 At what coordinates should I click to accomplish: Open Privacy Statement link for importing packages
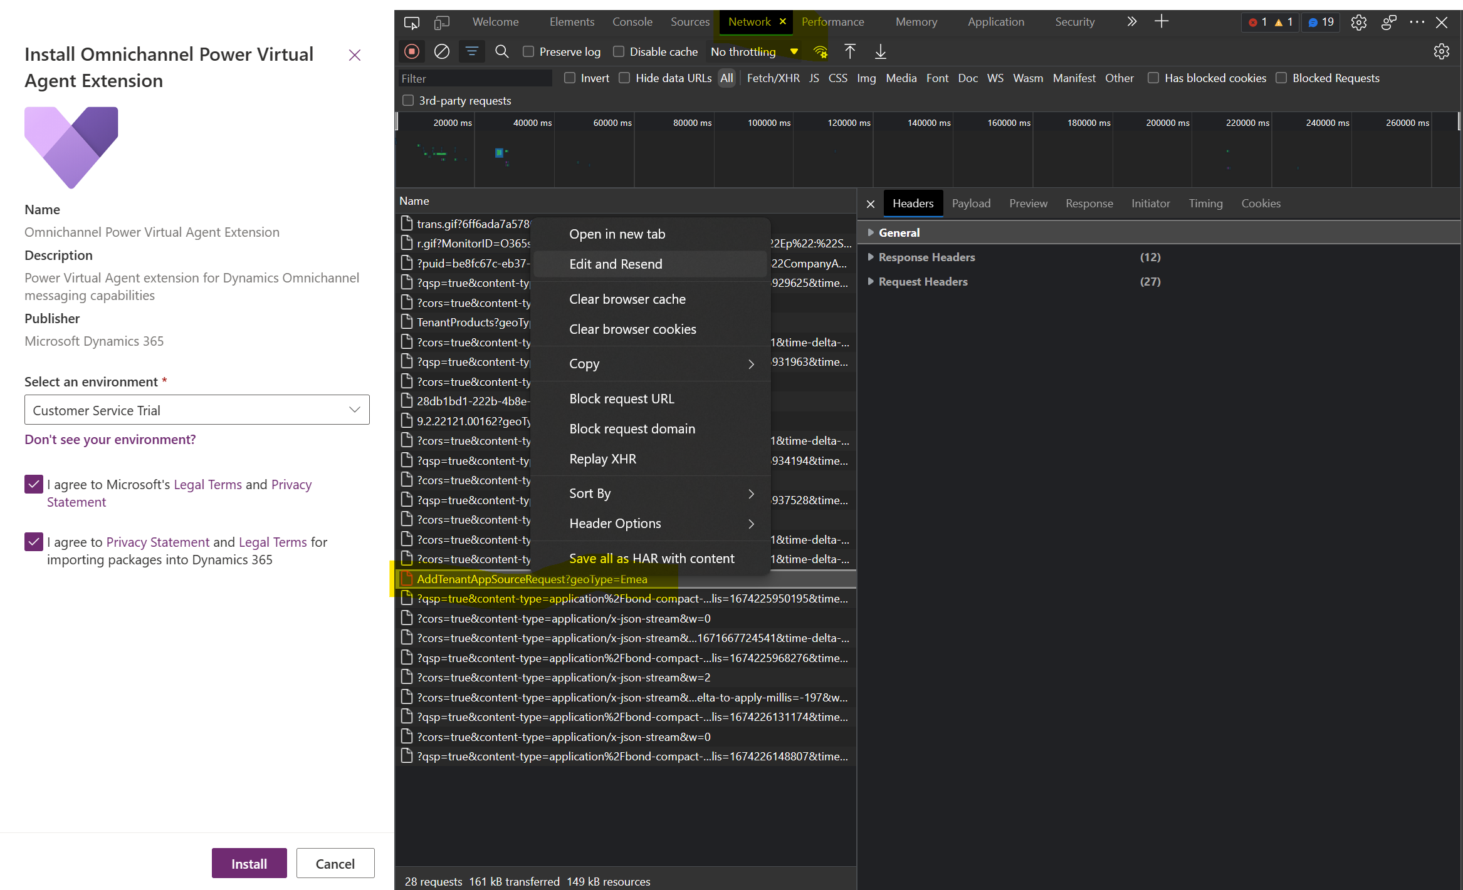[x=158, y=542]
